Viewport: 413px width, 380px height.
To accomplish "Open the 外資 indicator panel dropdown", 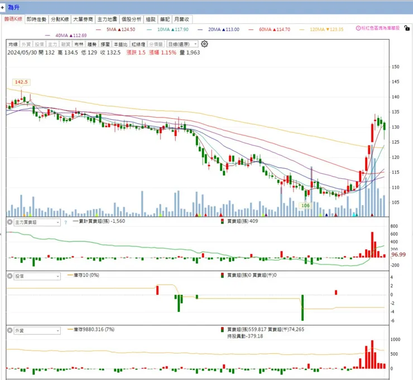I will [37, 330].
